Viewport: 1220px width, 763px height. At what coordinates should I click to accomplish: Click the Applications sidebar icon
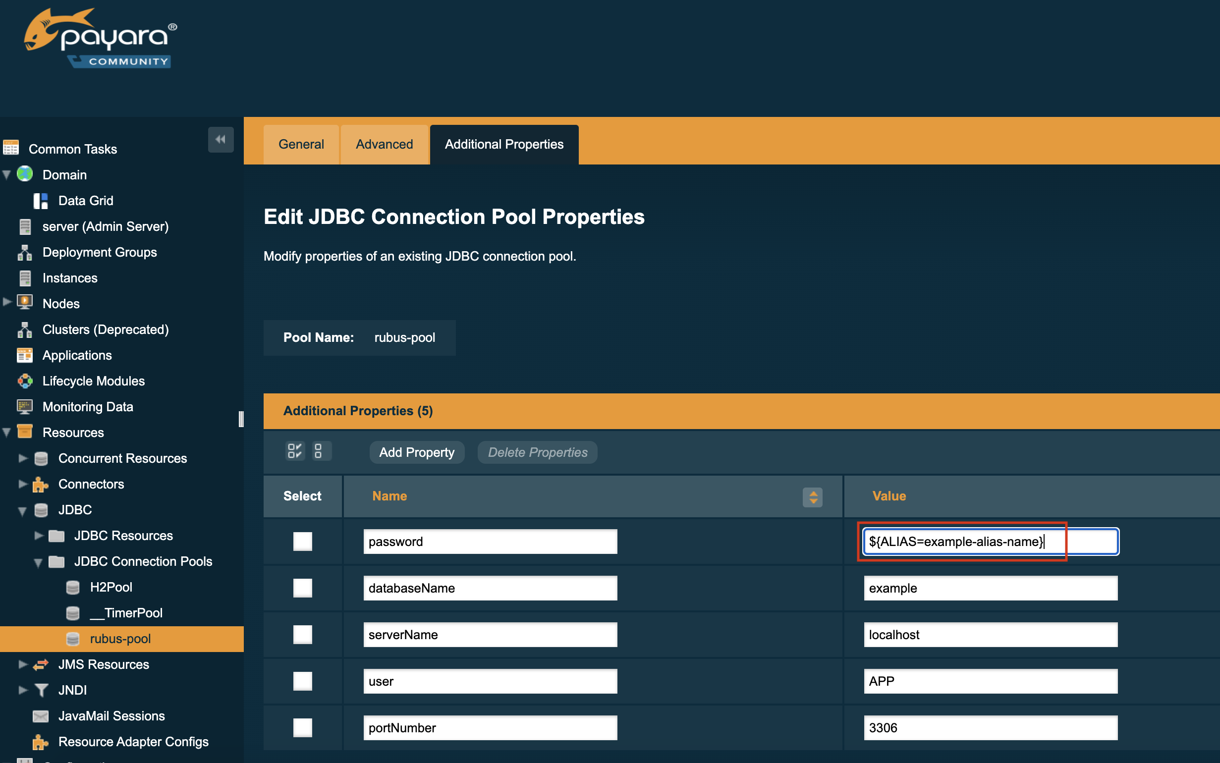click(24, 355)
